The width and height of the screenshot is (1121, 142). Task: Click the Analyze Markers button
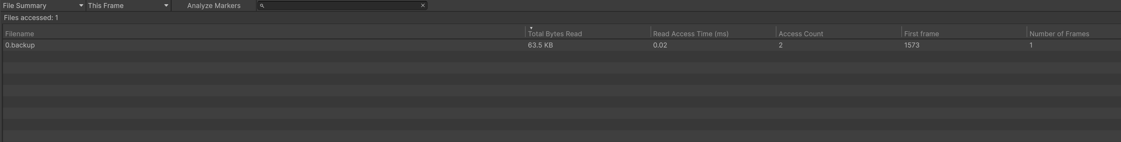point(214,6)
